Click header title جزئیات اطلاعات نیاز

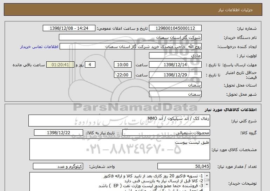[x=235, y=10]
